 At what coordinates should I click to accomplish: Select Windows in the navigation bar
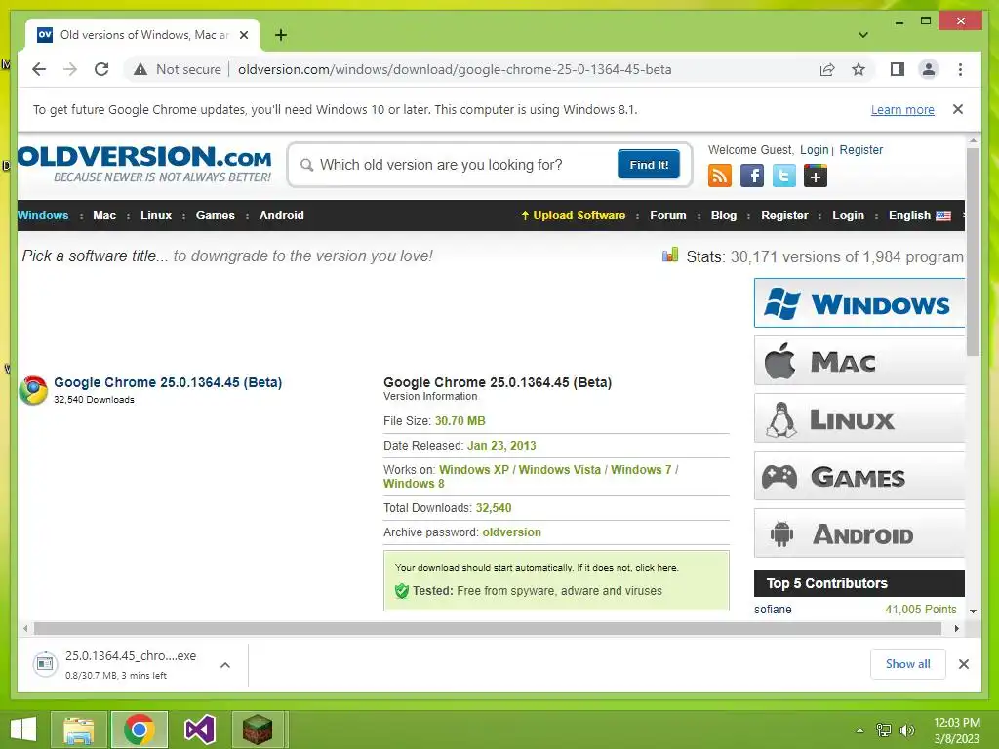[x=43, y=216]
